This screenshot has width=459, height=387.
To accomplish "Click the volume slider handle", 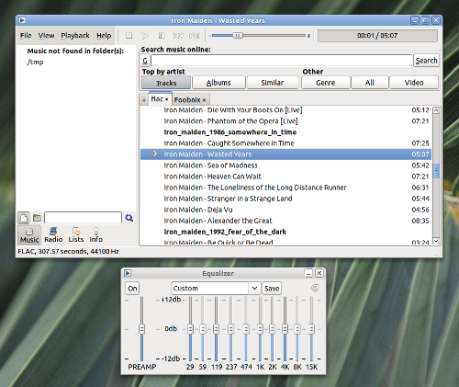I will click(x=238, y=36).
